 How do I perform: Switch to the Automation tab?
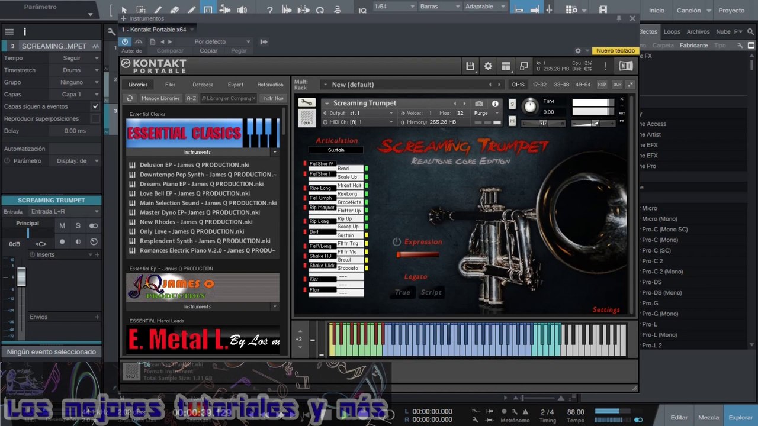pyautogui.click(x=271, y=85)
